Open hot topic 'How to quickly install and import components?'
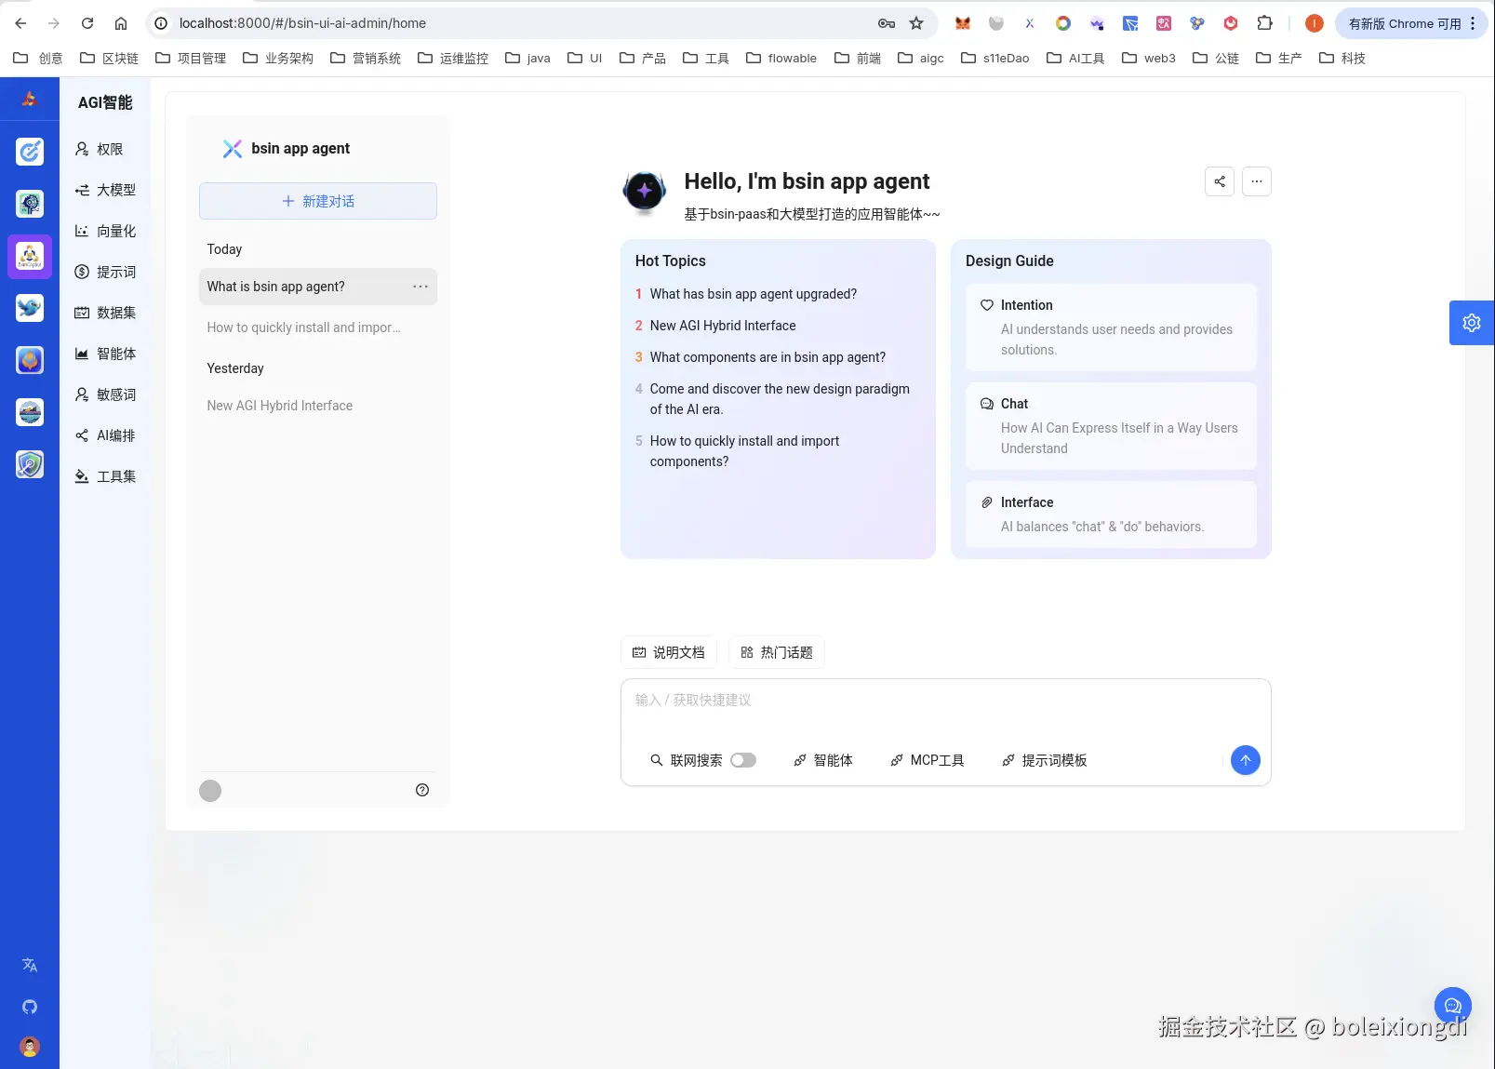1495x1069 pixels. 744,451
